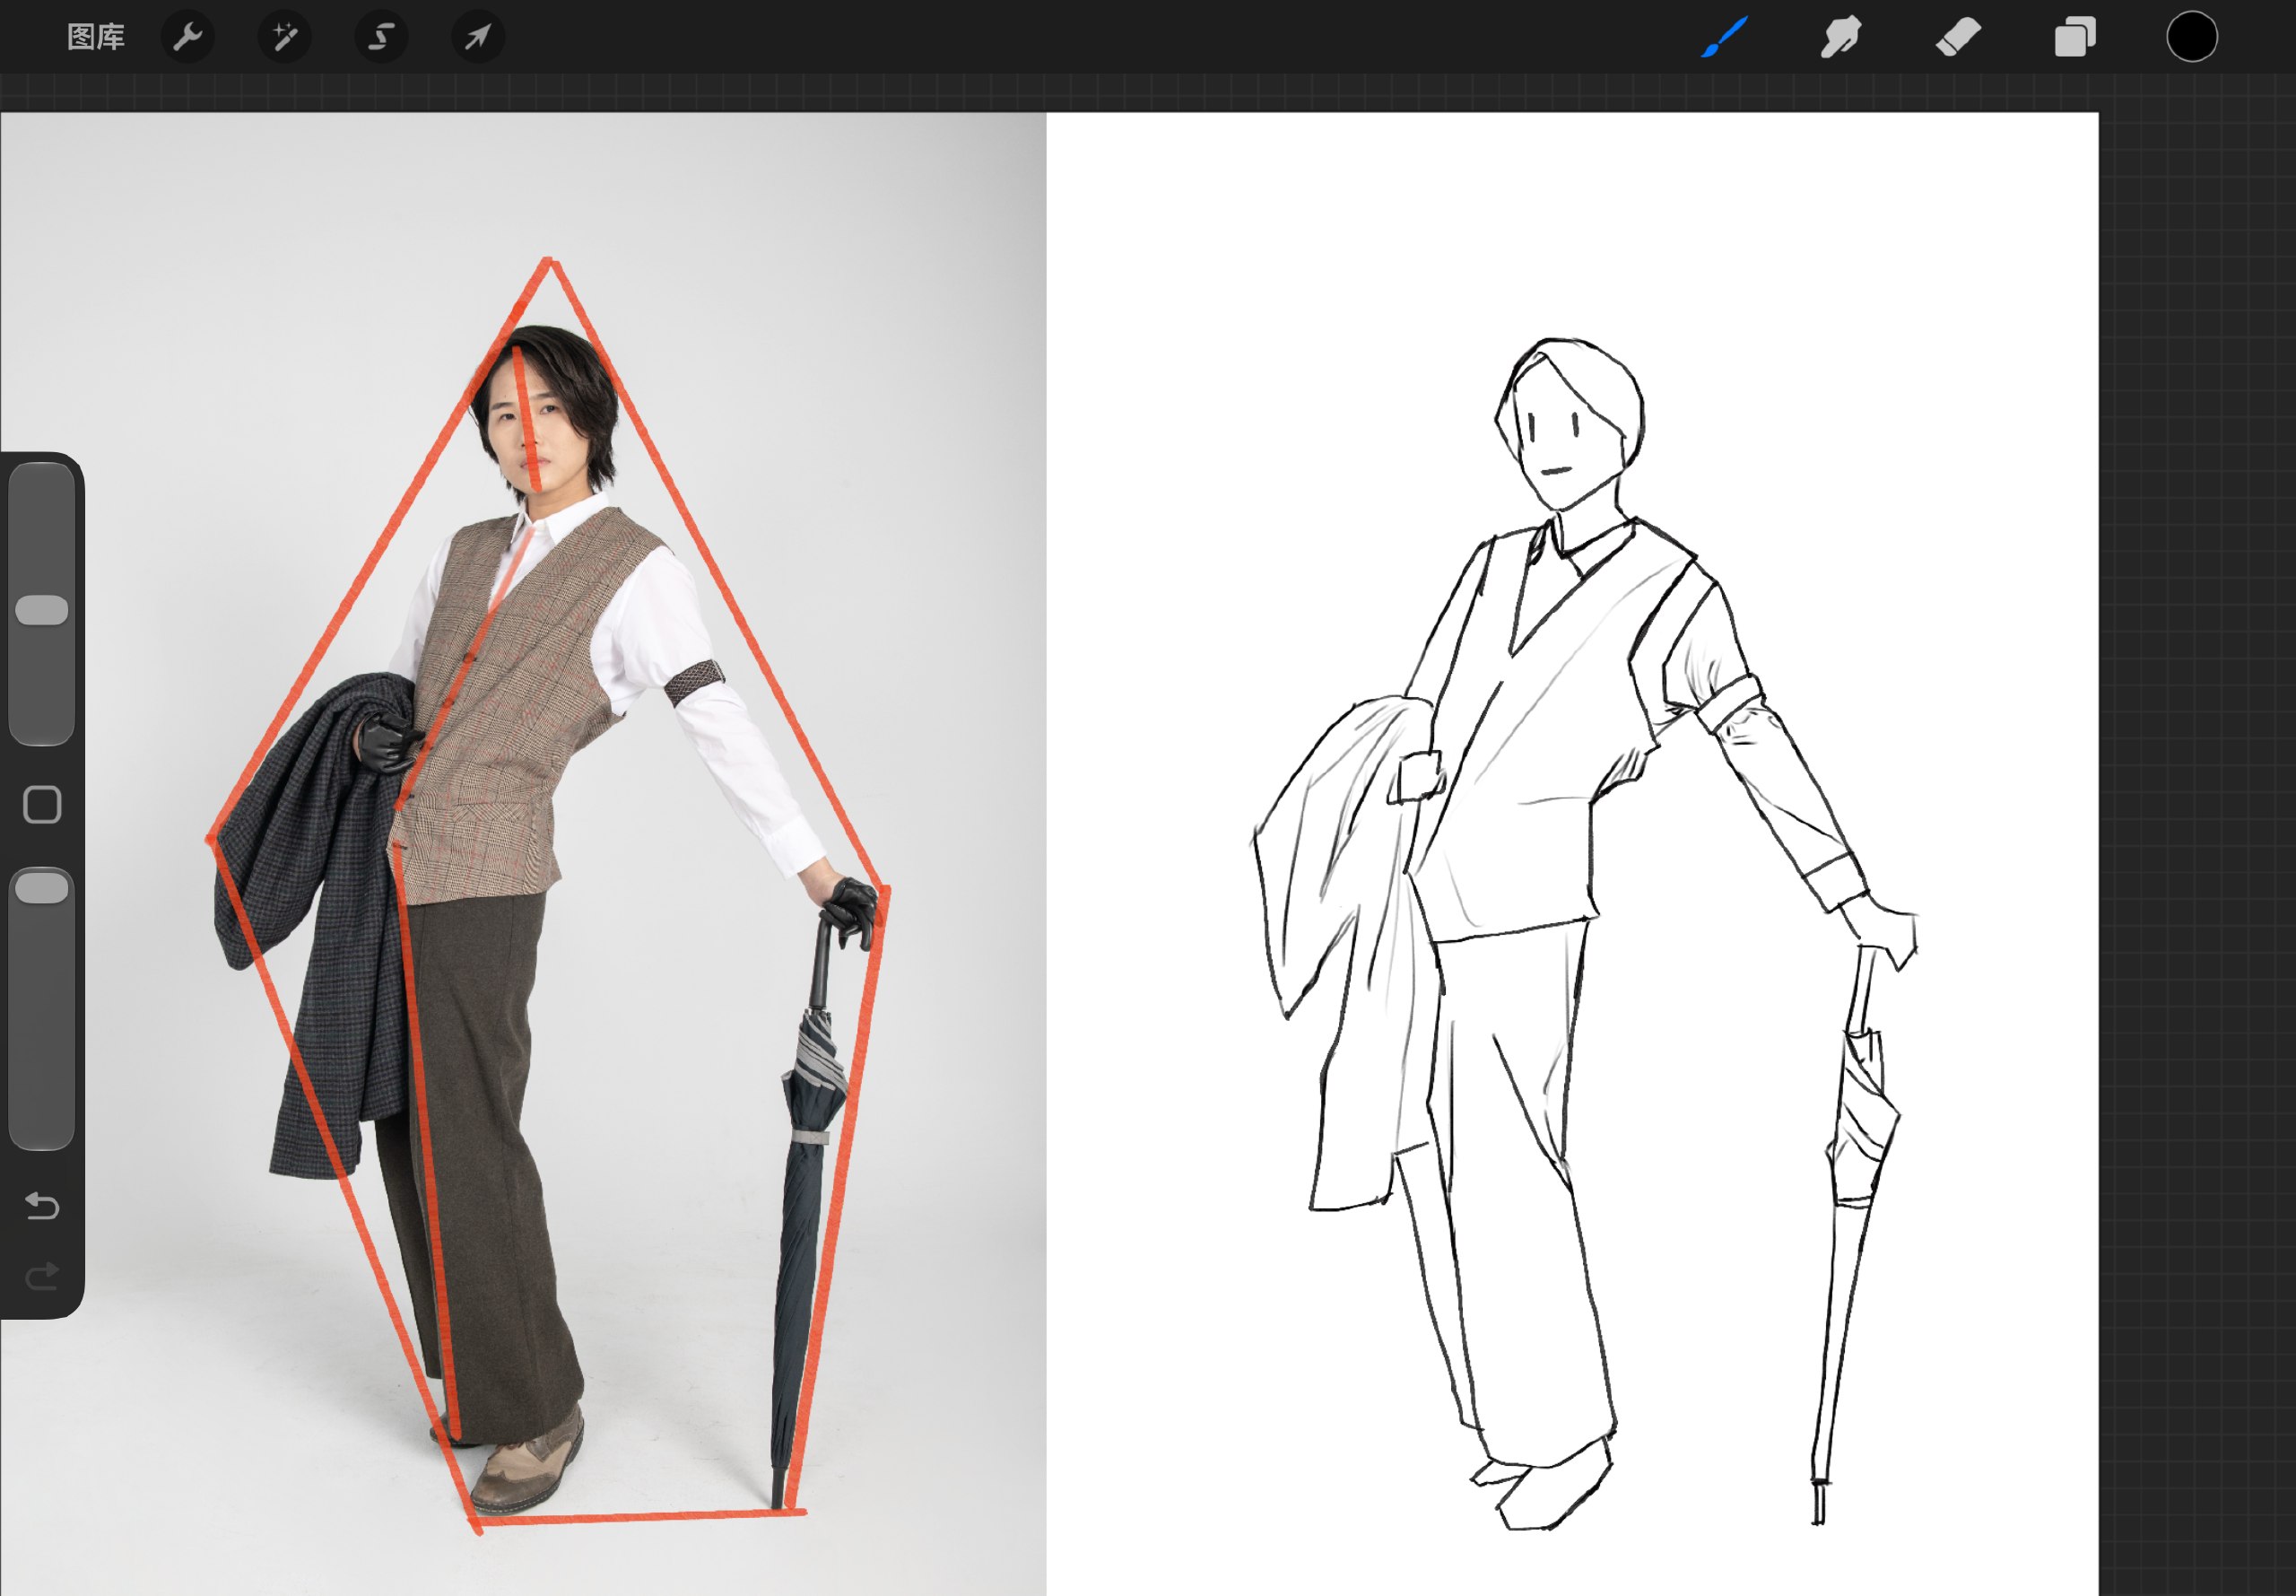Redo the last undone stroke
2296x1596 pixels.
click(42, 1277)
